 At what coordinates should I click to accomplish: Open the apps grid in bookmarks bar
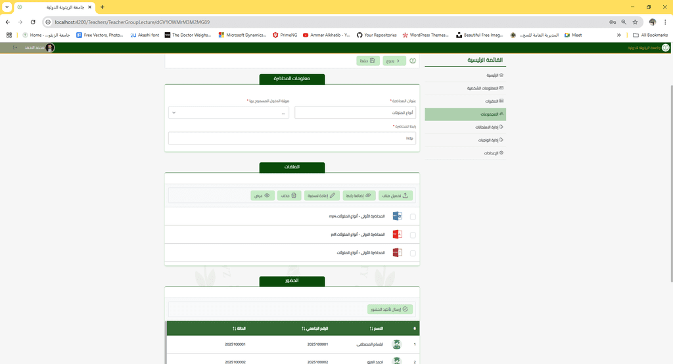(x=9, y=35)
